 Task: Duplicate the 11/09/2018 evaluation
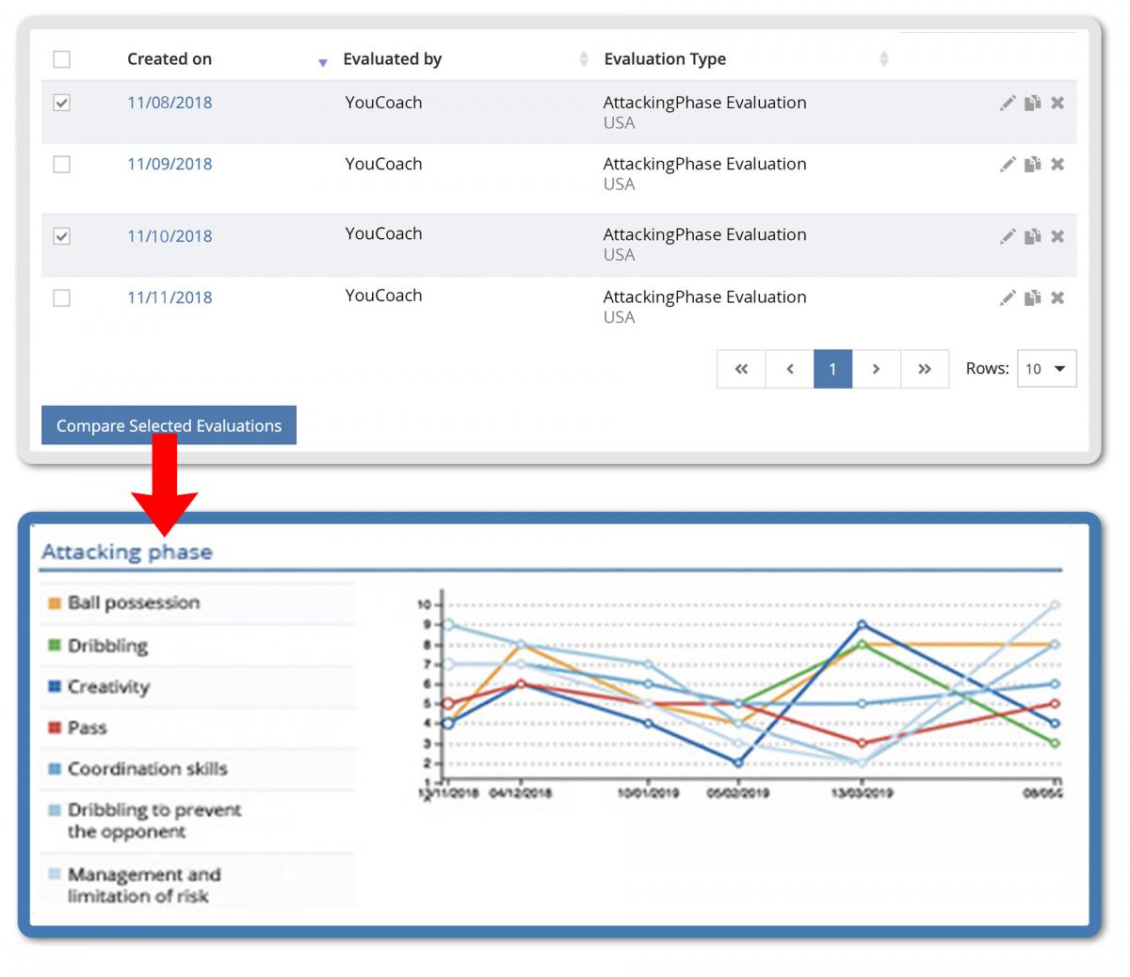pos(1033,164)
